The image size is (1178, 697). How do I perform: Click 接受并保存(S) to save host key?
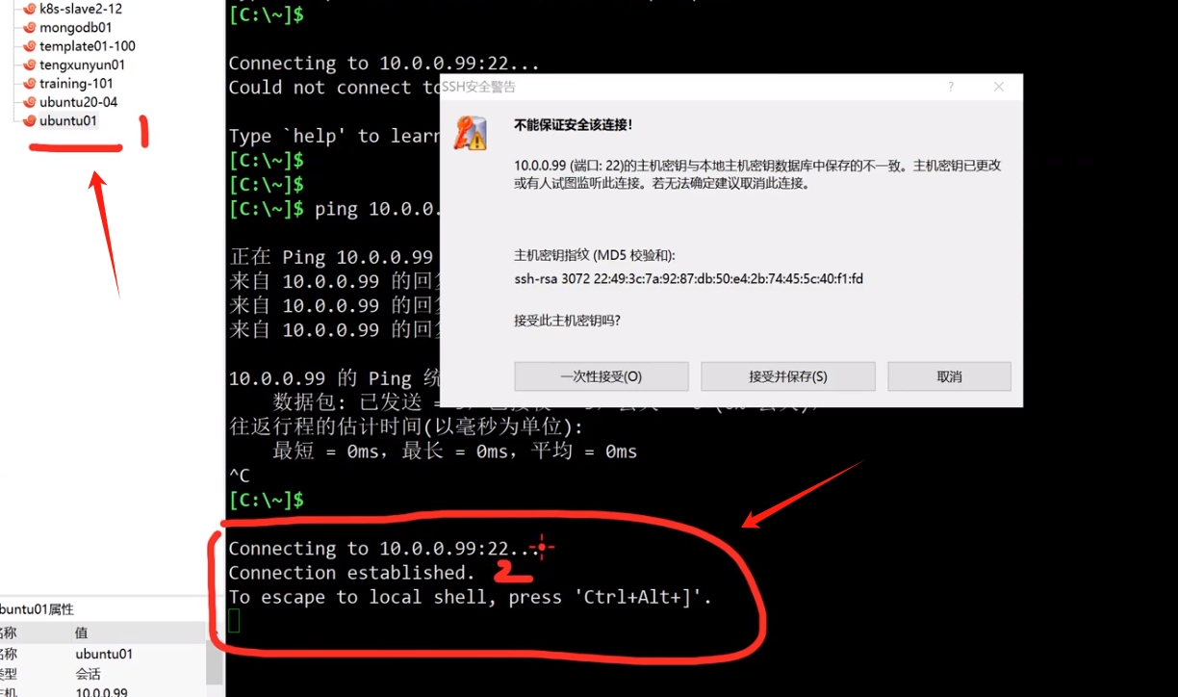(x=788, y=376)
